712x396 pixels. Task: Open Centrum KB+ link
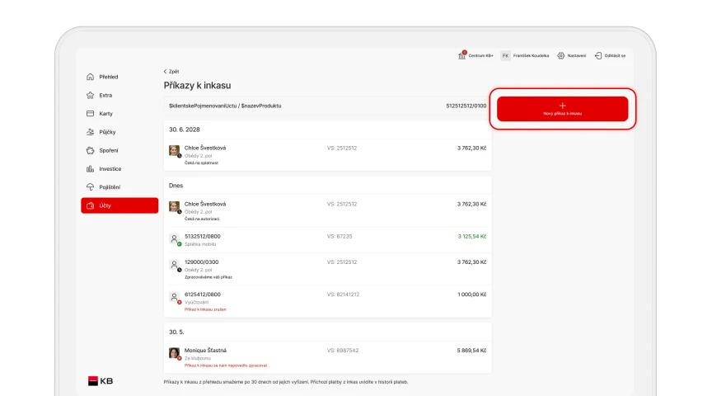click(x=475, y=55)
